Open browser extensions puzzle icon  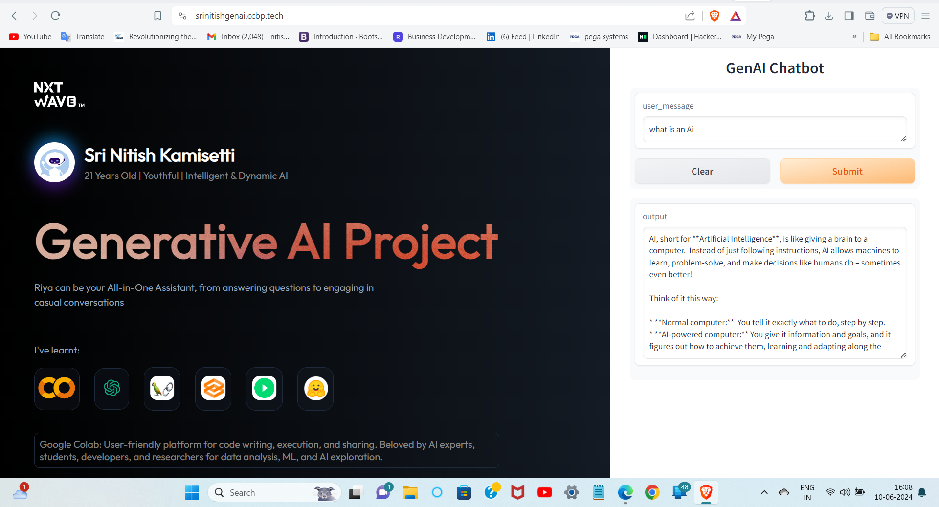(x=809, y=16)
